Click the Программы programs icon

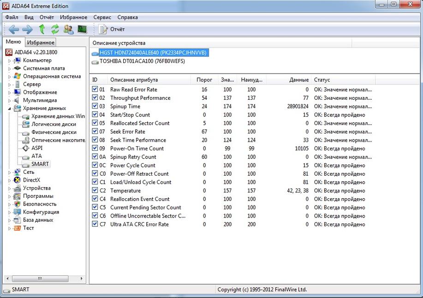pyautogui.click(x=17, y=196)
